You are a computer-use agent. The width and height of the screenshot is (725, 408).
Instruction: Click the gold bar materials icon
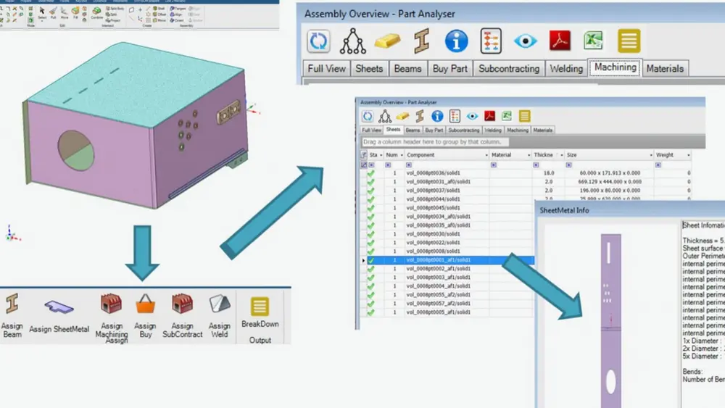click(x=387, y=41)
